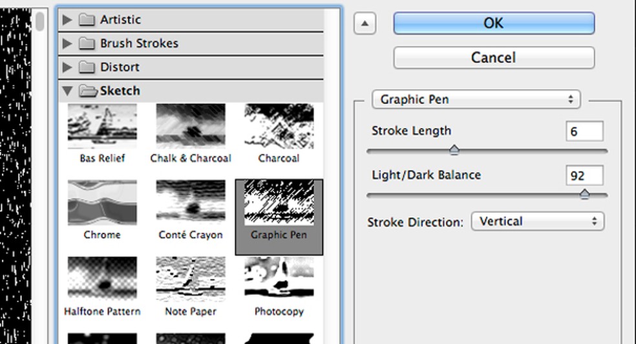Select the Conté Crayon filter thumbnail
Screen dimensions: 636x344
pos(191,203)
